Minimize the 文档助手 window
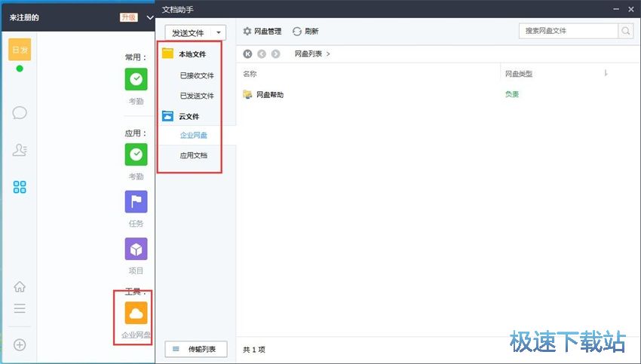The image size is (641, 364). (616, 9)
